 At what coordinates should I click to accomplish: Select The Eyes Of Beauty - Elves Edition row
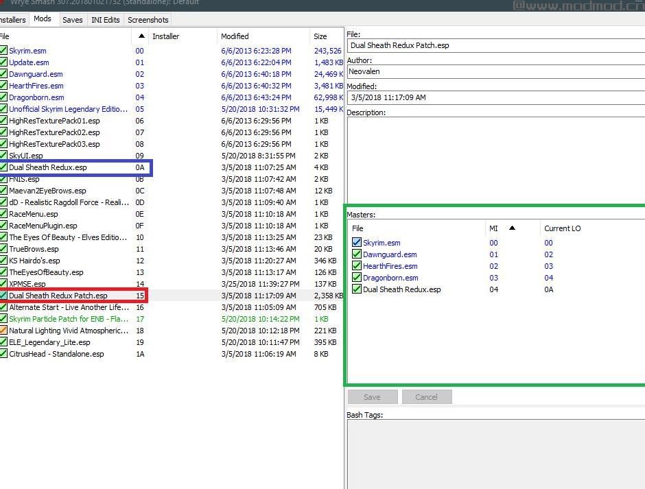[172, 237]
